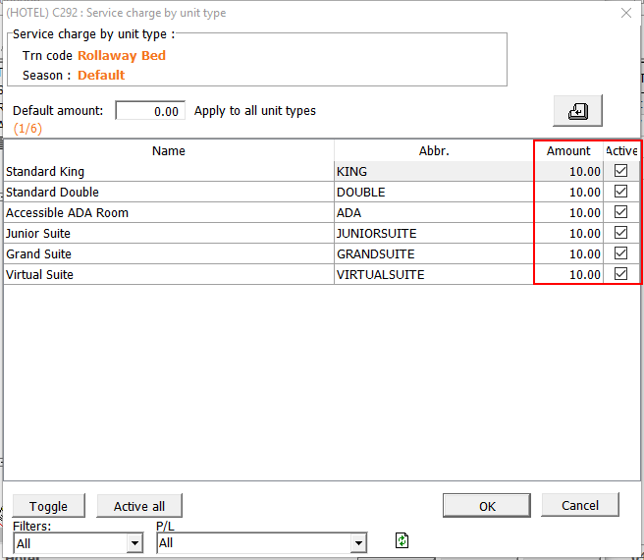Toggle Active checkbox for Virtual Suite
The height and width of the screenshot is (560, 644).
(620, 274)
